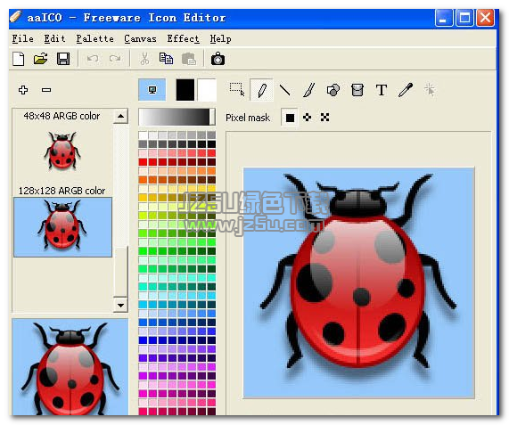Open the Effect menu
The height and width of the screenshot is (425, 509).
183,38
